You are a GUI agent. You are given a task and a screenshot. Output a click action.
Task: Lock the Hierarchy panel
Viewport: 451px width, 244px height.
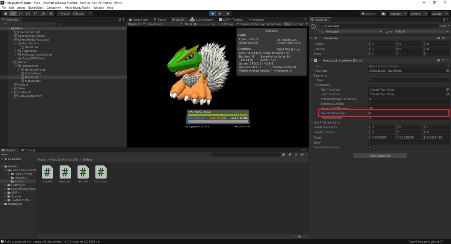120,20
